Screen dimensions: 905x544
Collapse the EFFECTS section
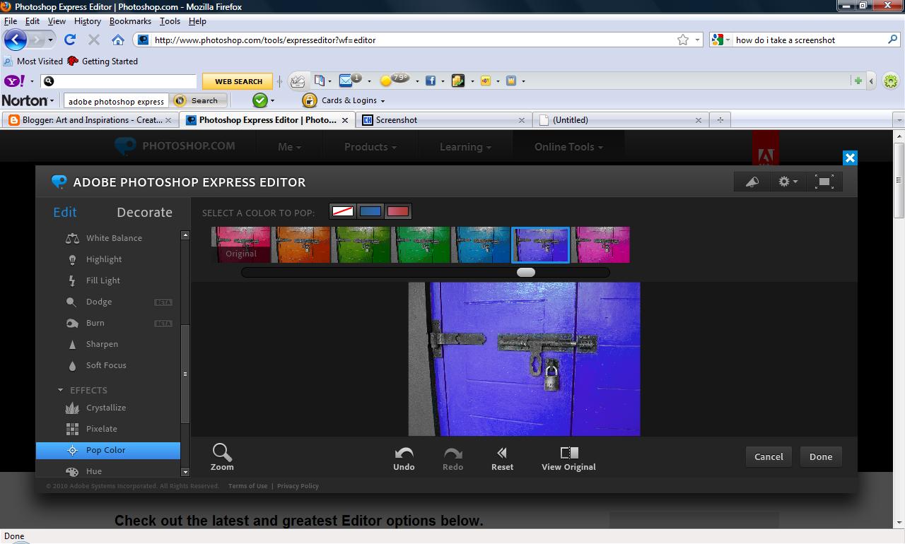click(x=61, y=390)
